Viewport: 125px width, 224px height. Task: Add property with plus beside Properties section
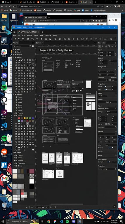(x=116, y=84)
